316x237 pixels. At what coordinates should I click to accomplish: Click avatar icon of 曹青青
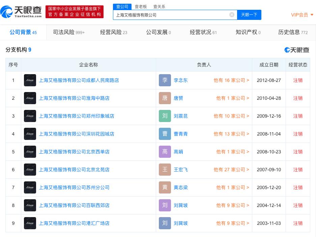pos(165,134)
